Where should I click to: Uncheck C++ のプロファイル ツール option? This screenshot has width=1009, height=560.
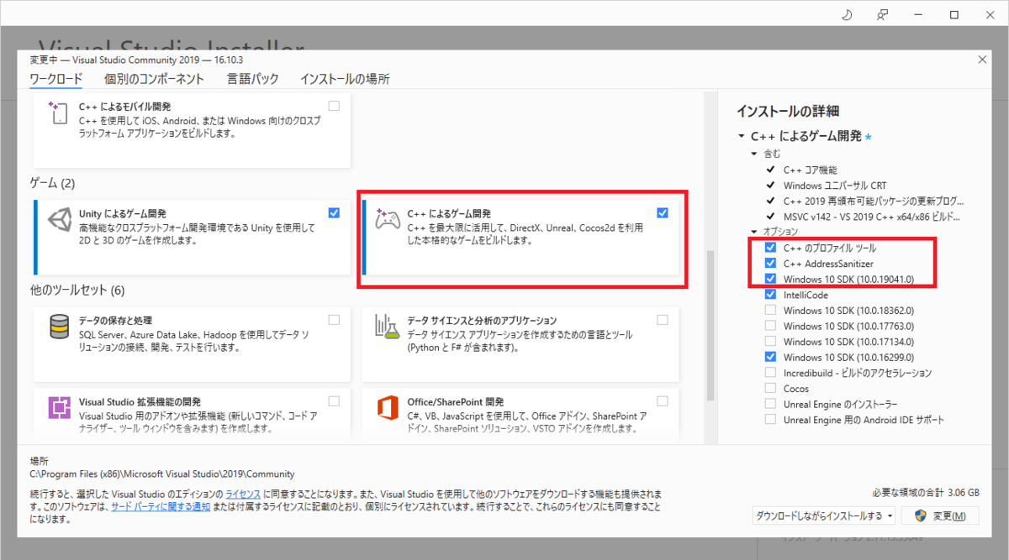click(770, 249)
